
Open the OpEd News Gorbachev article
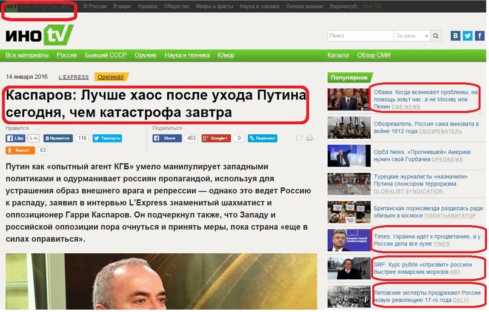click(422, 156)
